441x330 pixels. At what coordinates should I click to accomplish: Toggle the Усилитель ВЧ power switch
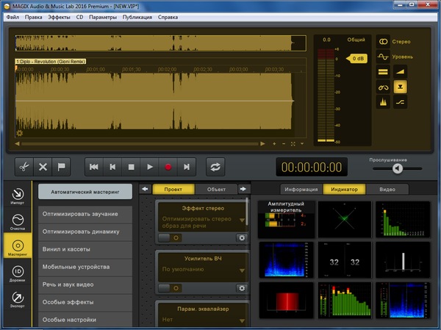[x=171, y=288]
